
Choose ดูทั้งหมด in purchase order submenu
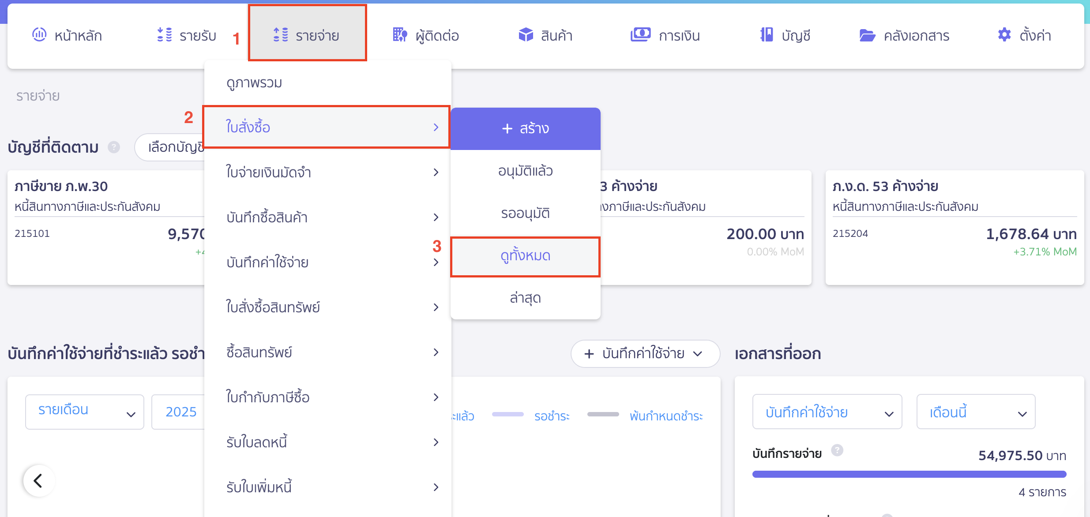pyautogui.click(x=525, y=256)
